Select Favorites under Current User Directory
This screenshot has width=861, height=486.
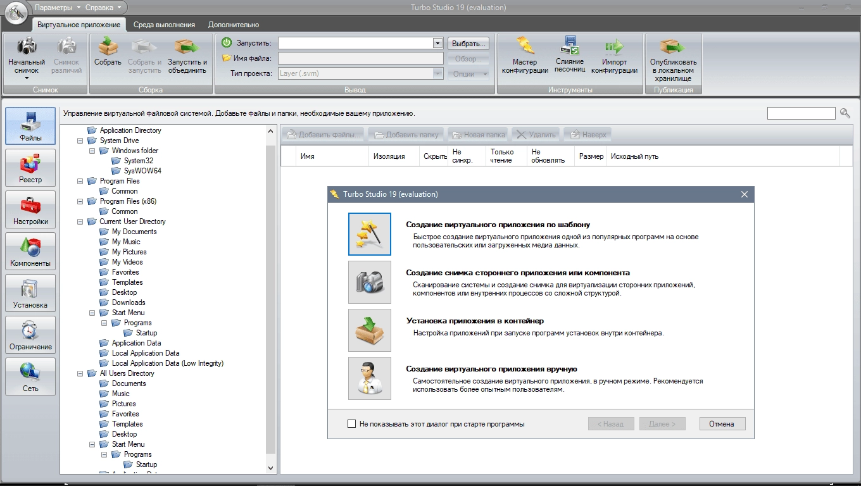125,272
